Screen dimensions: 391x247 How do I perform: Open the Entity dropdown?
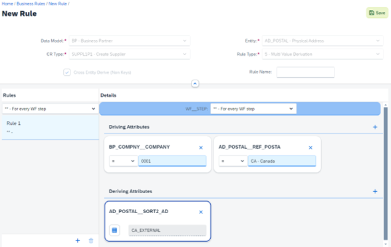tap(323, 41)
